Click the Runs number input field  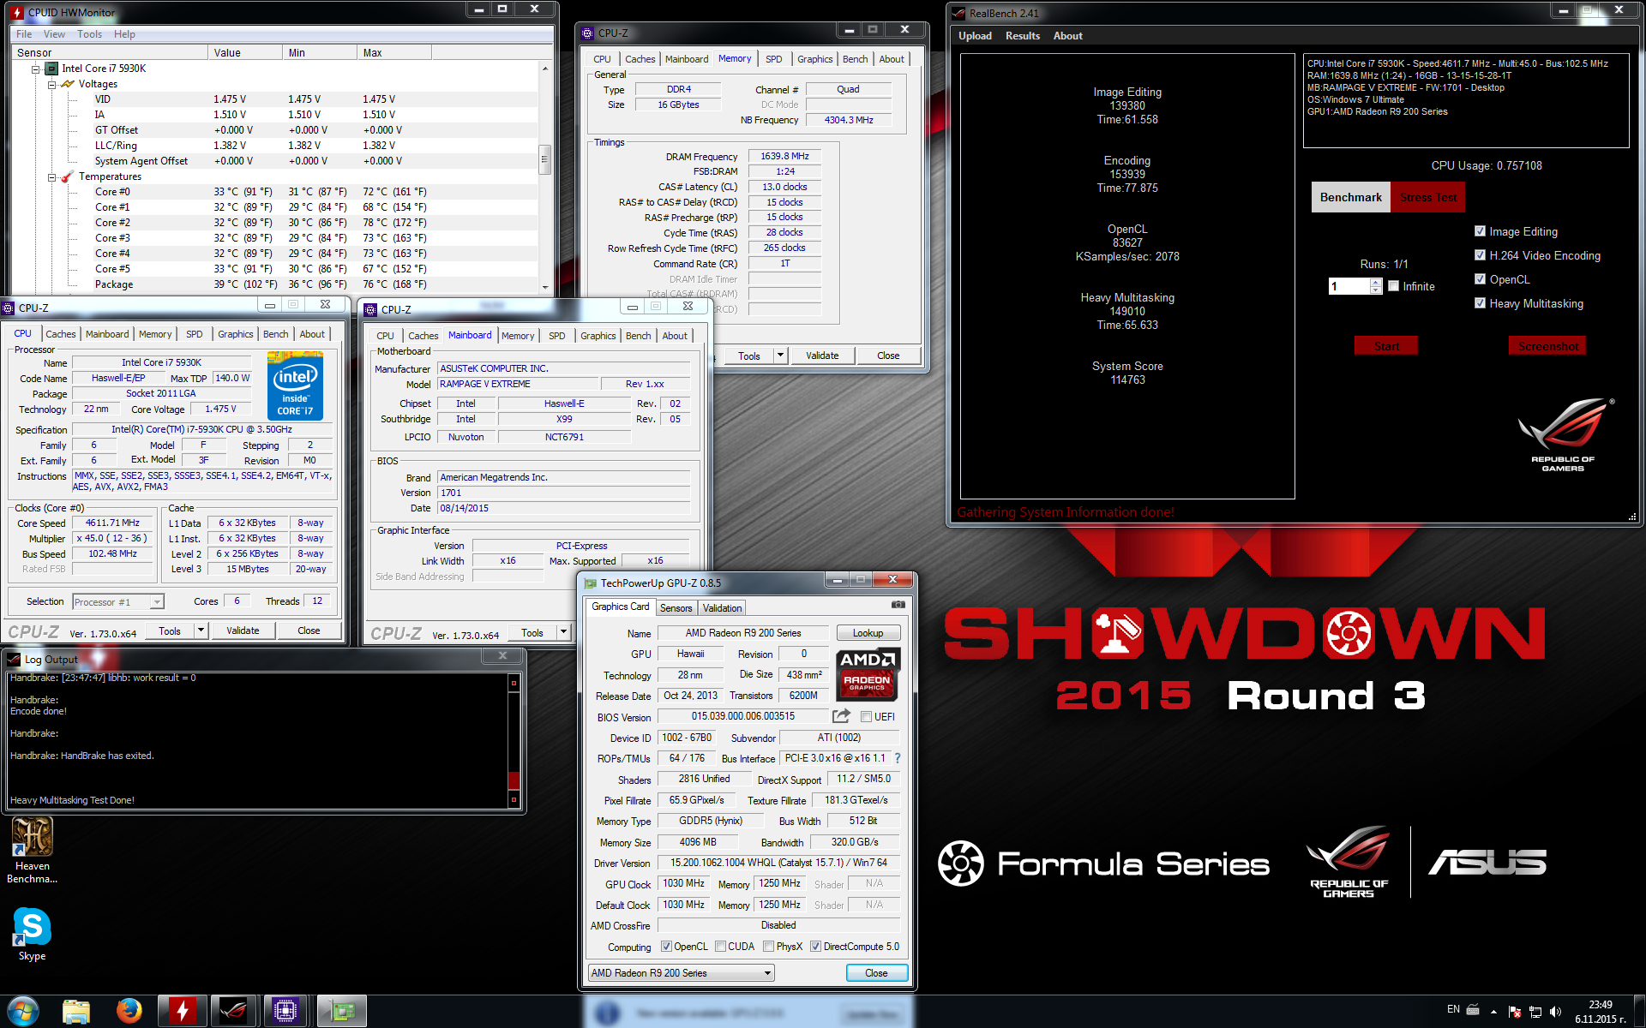pos(1349,286)
